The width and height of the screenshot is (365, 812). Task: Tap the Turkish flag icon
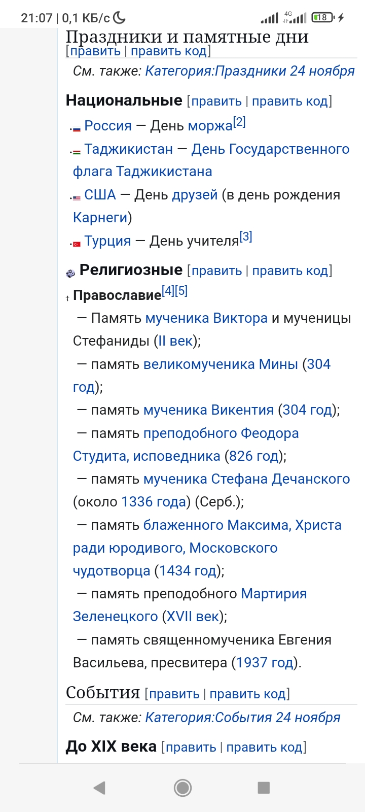click(x=77, y=244)
